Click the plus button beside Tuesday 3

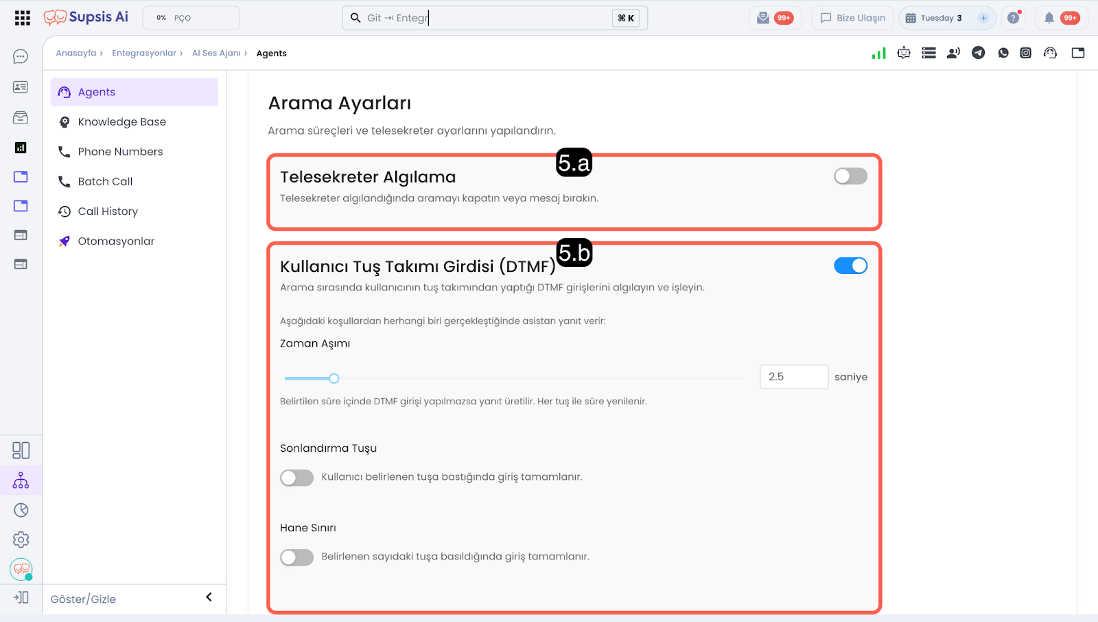pyautogui.click(x=983, y=18)
